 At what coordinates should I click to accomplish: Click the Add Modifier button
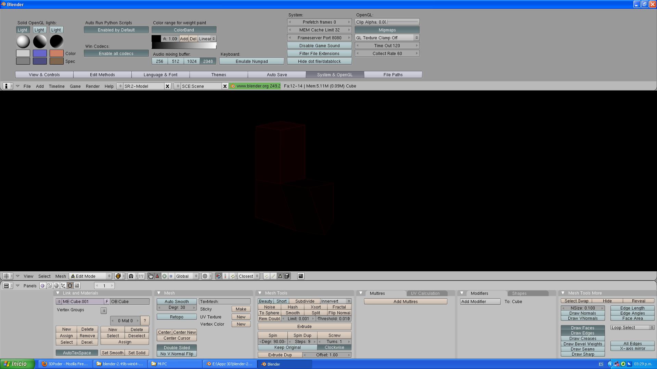(480, 301)
